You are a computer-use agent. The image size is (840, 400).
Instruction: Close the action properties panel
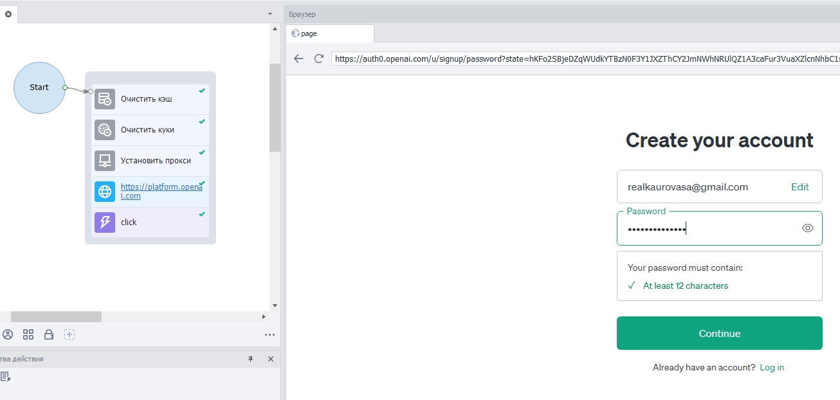coord(271,359)
